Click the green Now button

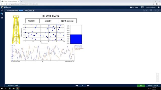pyautogui.click(x=141, y=85)
